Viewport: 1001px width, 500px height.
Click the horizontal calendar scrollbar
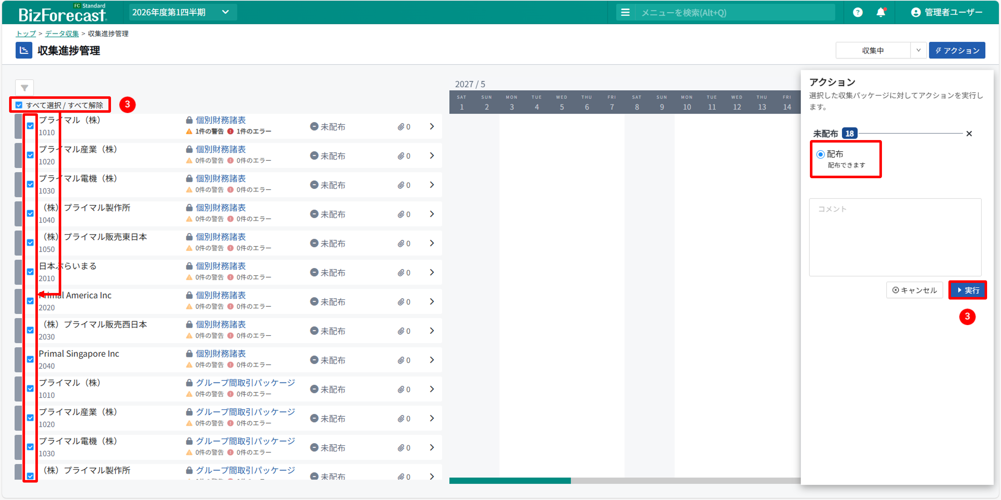pos(510,481)
